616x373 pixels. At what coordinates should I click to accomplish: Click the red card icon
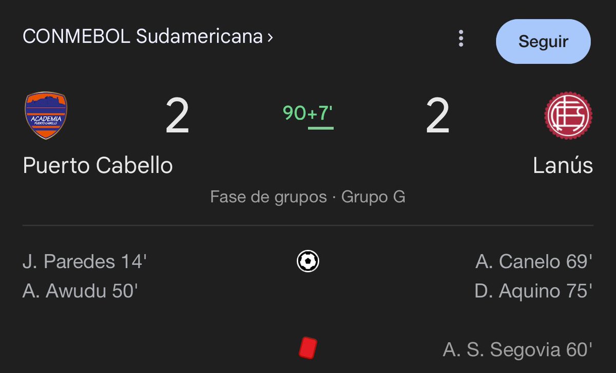click(x=307, y=347)
